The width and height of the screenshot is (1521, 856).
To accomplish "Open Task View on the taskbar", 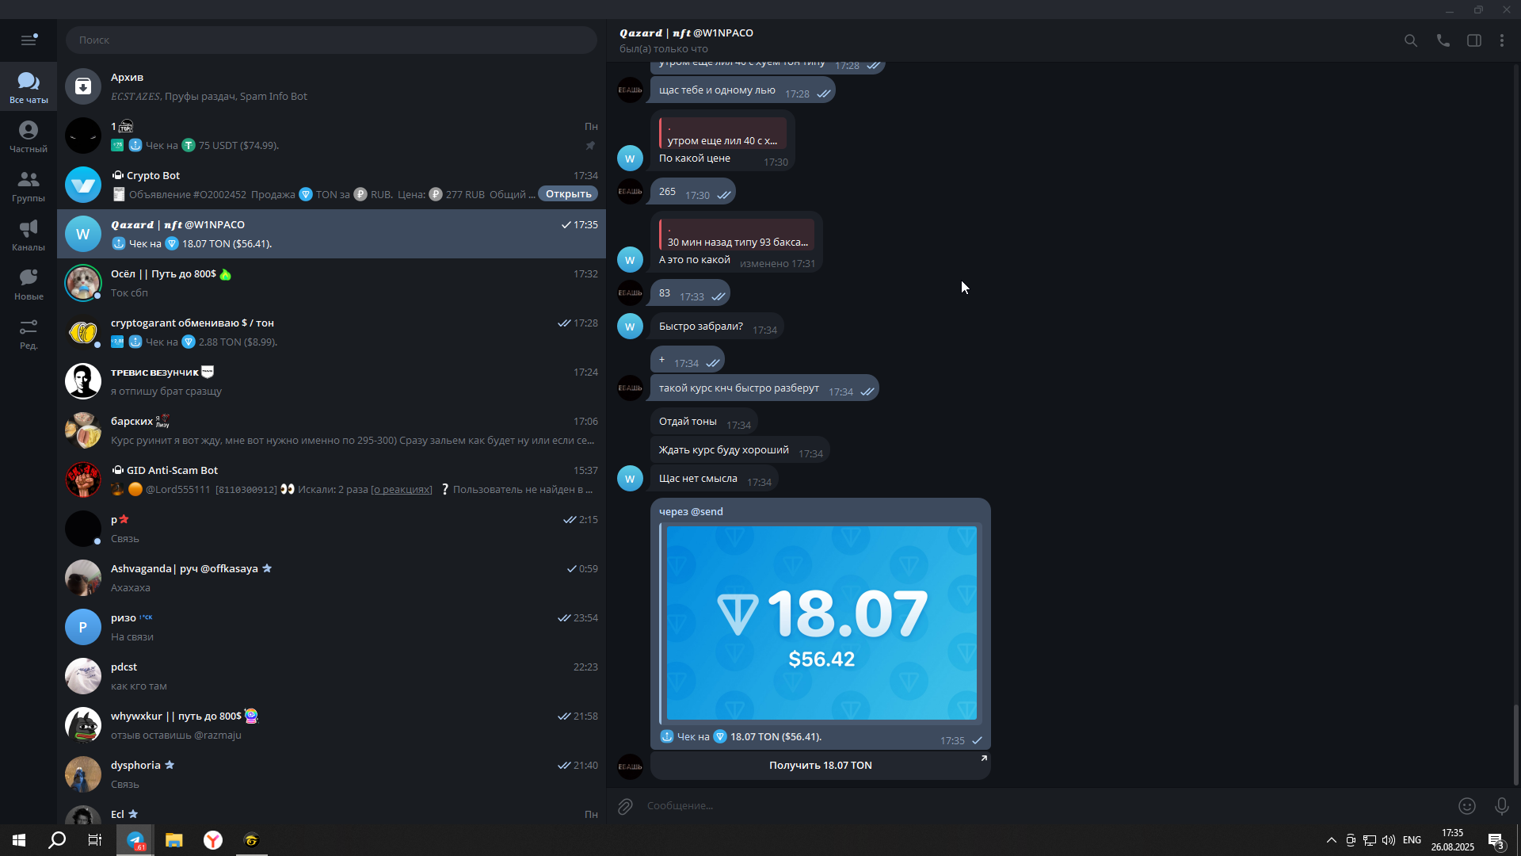I will tap(95, 840).
